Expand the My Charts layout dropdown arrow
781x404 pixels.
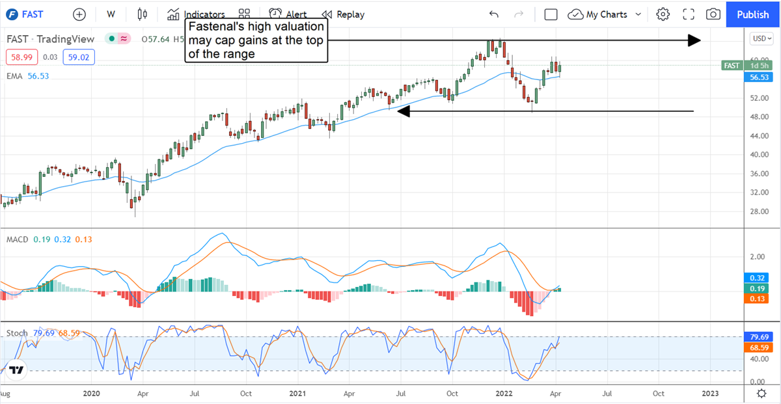[638, 14]
